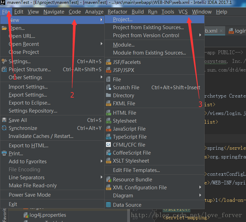This screenshot has width=246, height=222.
Task: Click the IntelliJ IDEA logo in title bar
Action: pos(3,2)
